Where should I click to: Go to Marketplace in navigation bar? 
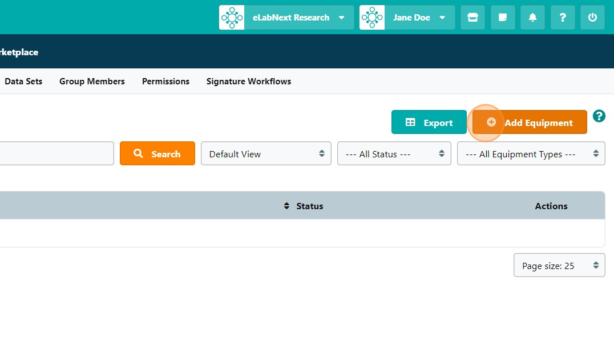pos(19,52)
